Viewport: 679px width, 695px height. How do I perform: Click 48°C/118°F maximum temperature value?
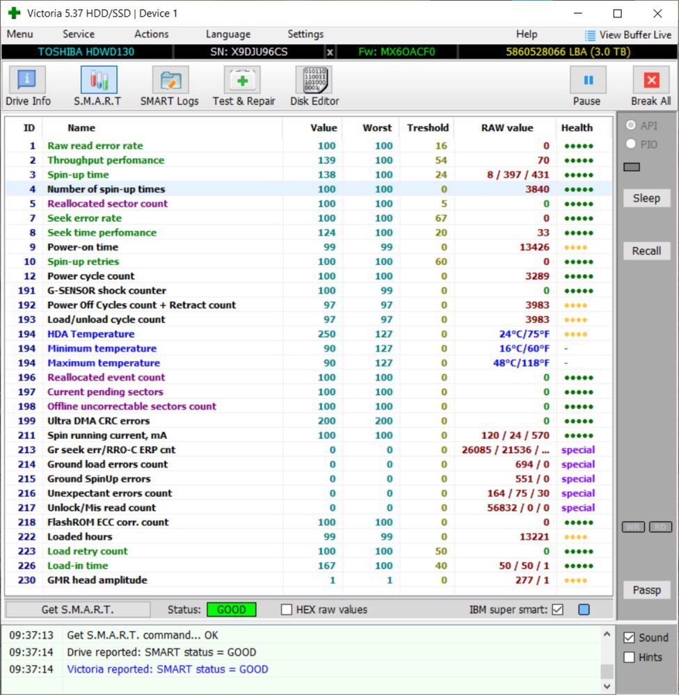coord(521,362)
